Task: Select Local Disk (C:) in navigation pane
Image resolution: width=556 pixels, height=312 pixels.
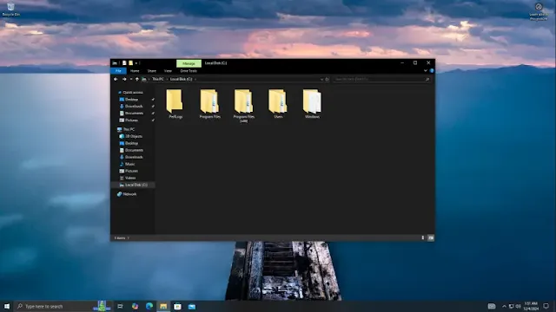Action: [133, 185]
